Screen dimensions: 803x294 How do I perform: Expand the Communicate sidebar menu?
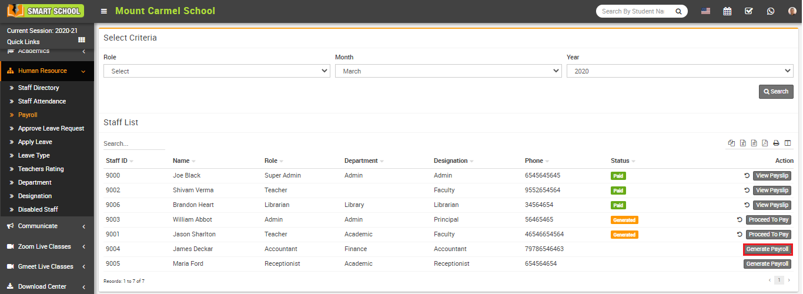[47, 226]
